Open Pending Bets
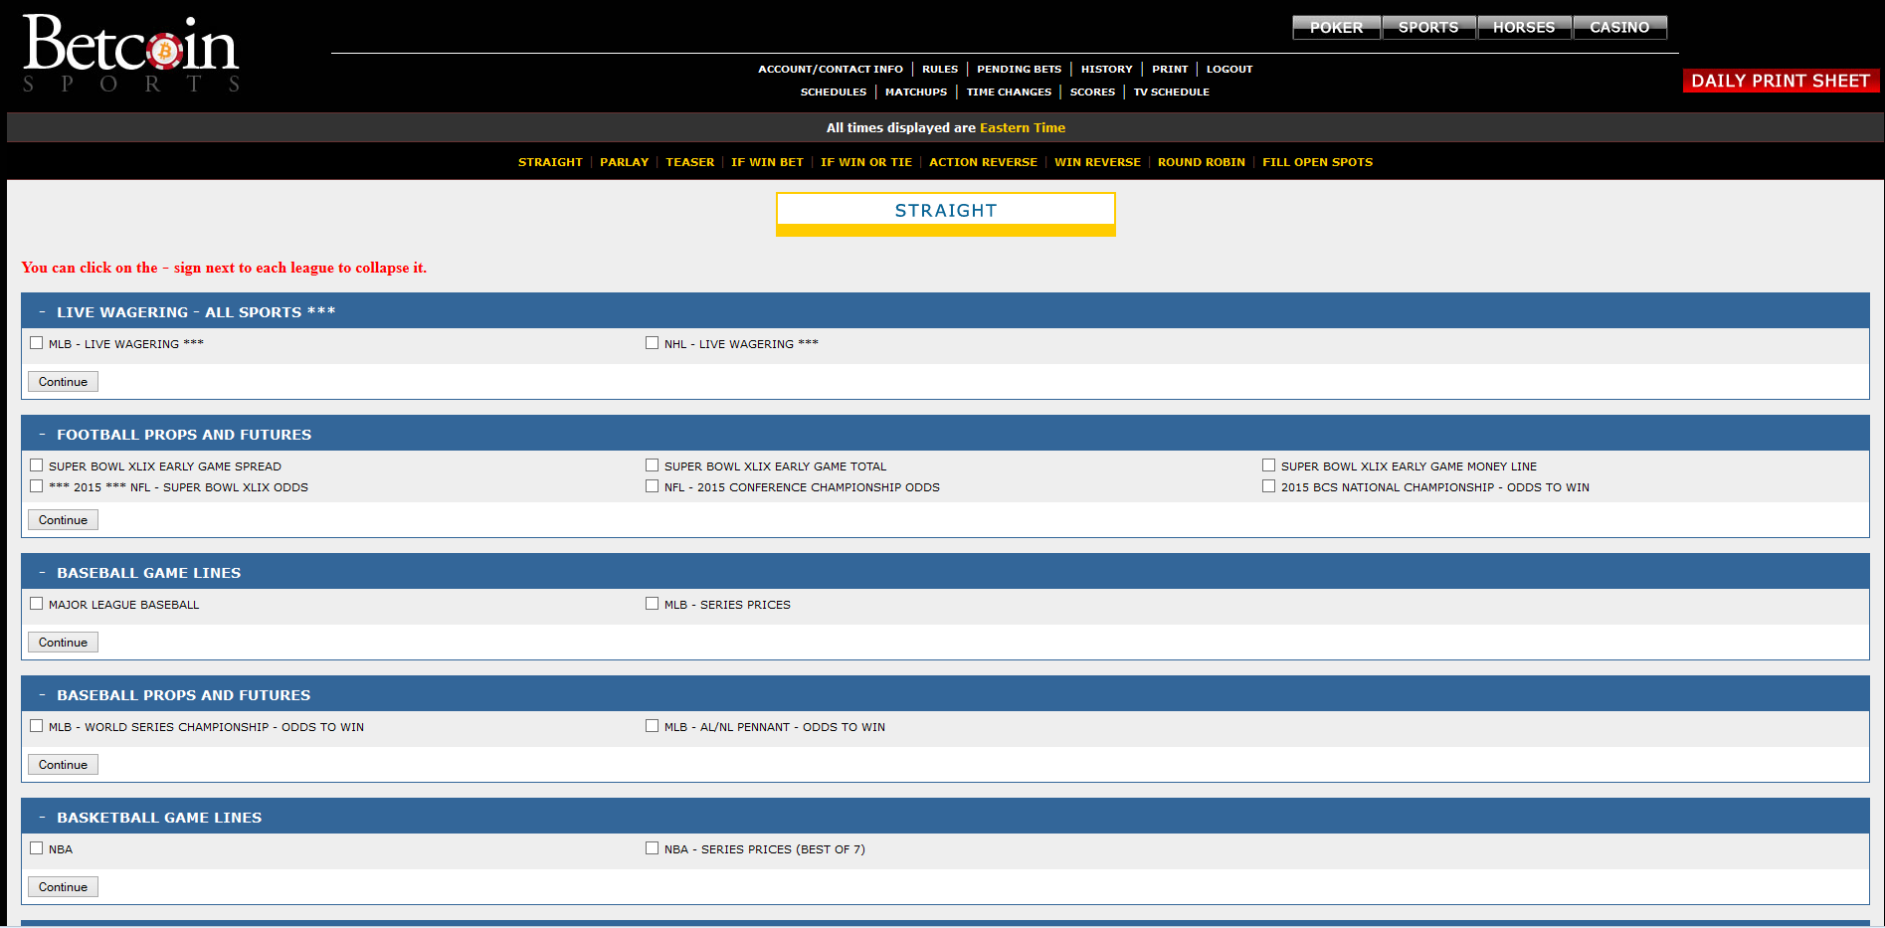1885x928 pixels. point(1019,70)
